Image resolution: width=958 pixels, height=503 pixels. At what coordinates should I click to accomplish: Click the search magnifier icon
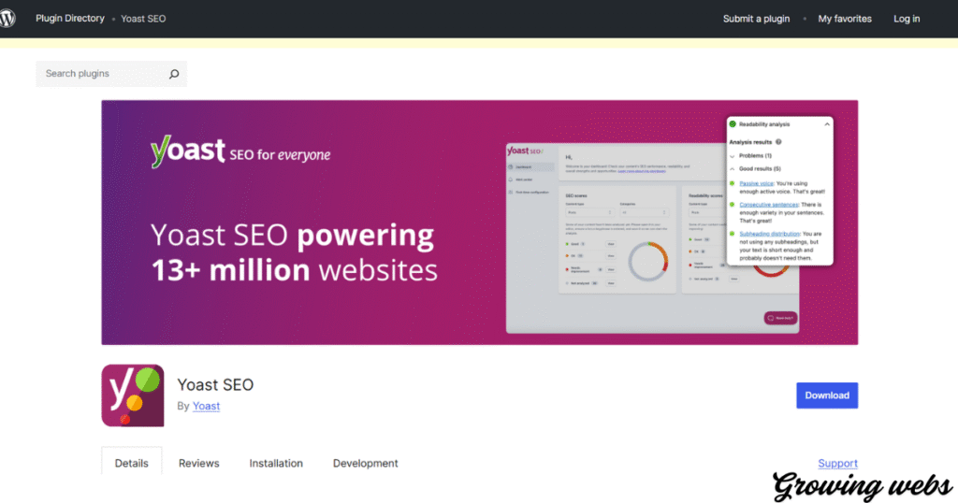click(174, 74)
